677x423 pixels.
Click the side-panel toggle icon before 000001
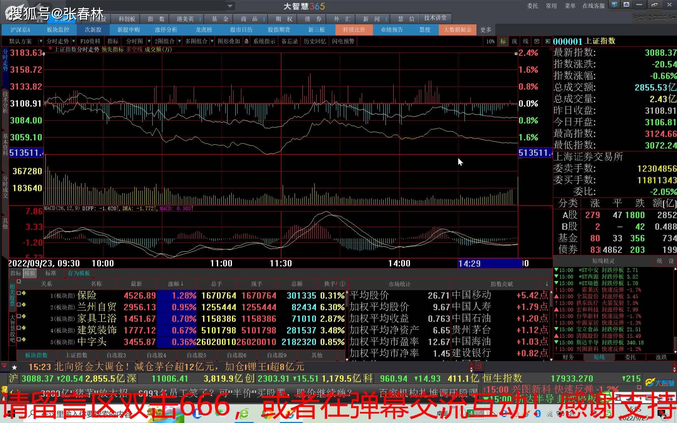(x=548, y=41)
